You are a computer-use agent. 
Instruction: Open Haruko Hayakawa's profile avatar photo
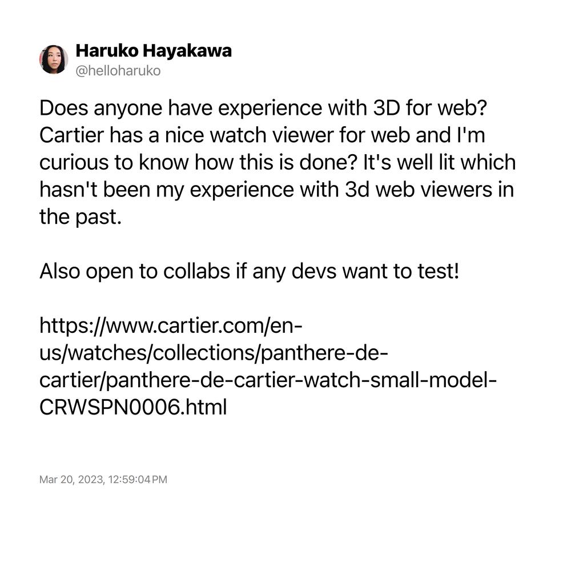(x=54, y=59)
